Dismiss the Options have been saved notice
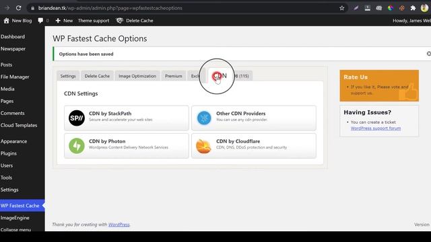431x242 pixels. point(428,54)
